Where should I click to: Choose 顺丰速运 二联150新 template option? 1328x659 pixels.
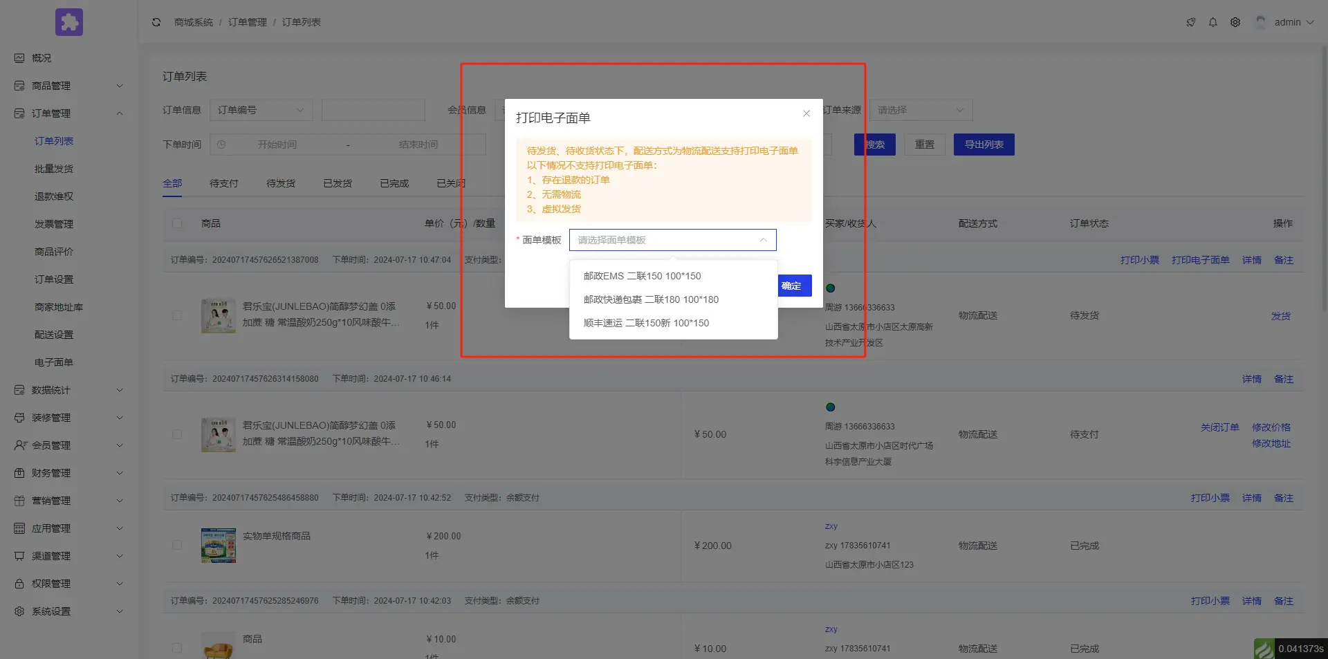(646, 323)
